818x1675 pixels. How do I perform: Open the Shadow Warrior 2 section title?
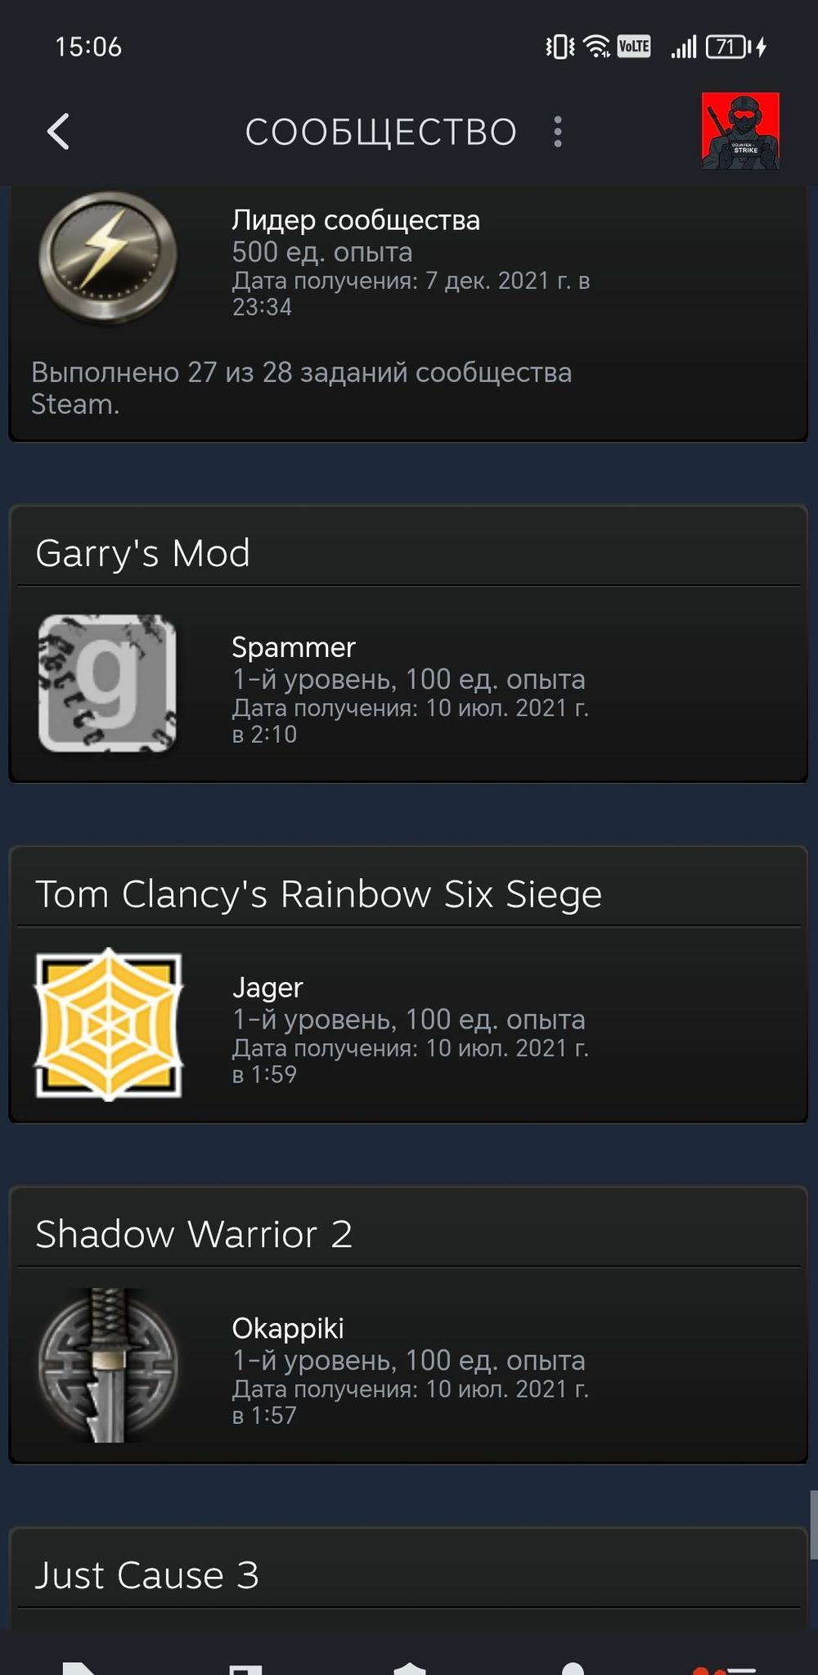194,1234
